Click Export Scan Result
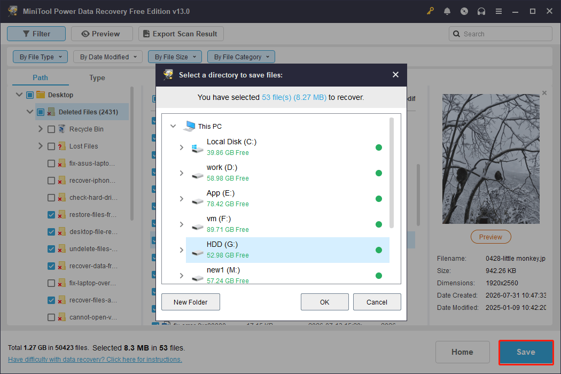561x374 pixels. pyautogui.click(x=181, y=34)
